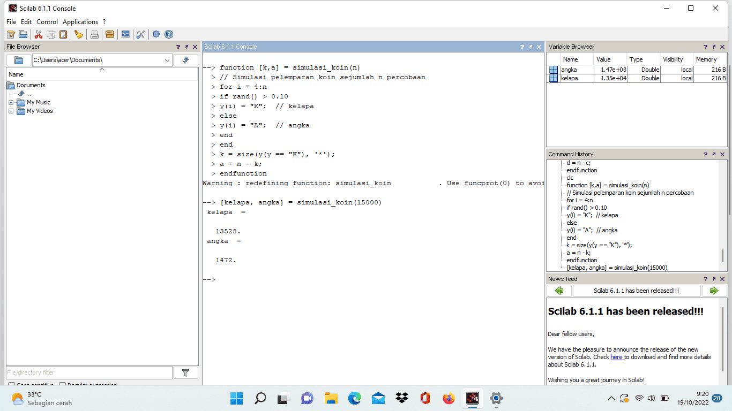This screenshot has width=732, height=411.
Task: Open help for Console panel
Action: pyautogui.click(x=522, y=47)
